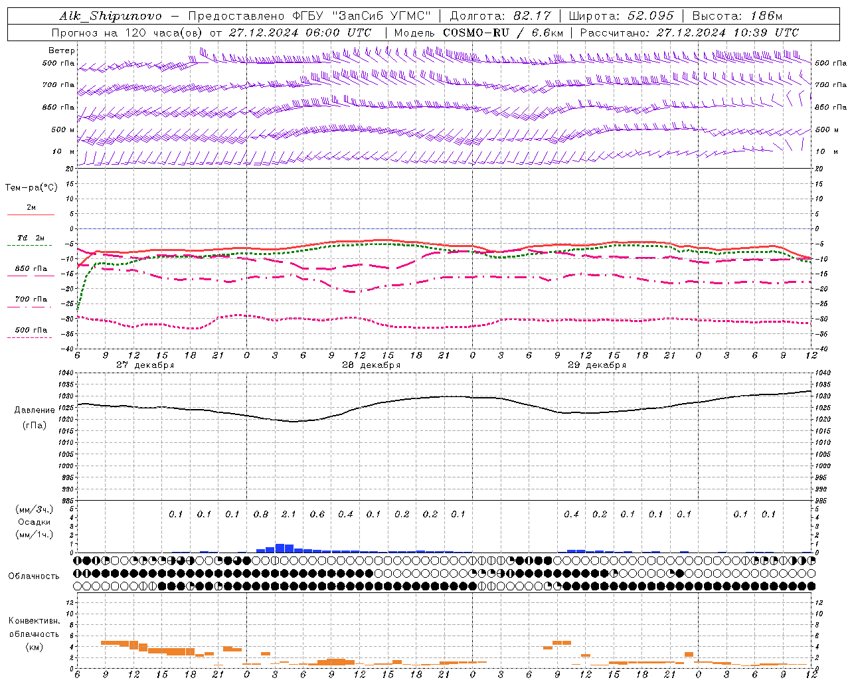Click the '850 гПа' temperature legend entry
850x680 pixels.
pyautogui.click(x=31, y=268)
